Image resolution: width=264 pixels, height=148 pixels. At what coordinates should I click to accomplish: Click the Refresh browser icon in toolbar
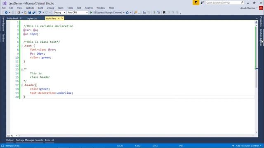[127, 13]
